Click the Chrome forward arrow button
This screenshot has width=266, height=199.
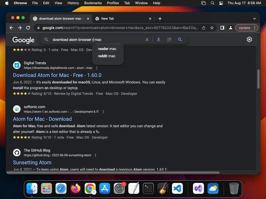point(20,28)
